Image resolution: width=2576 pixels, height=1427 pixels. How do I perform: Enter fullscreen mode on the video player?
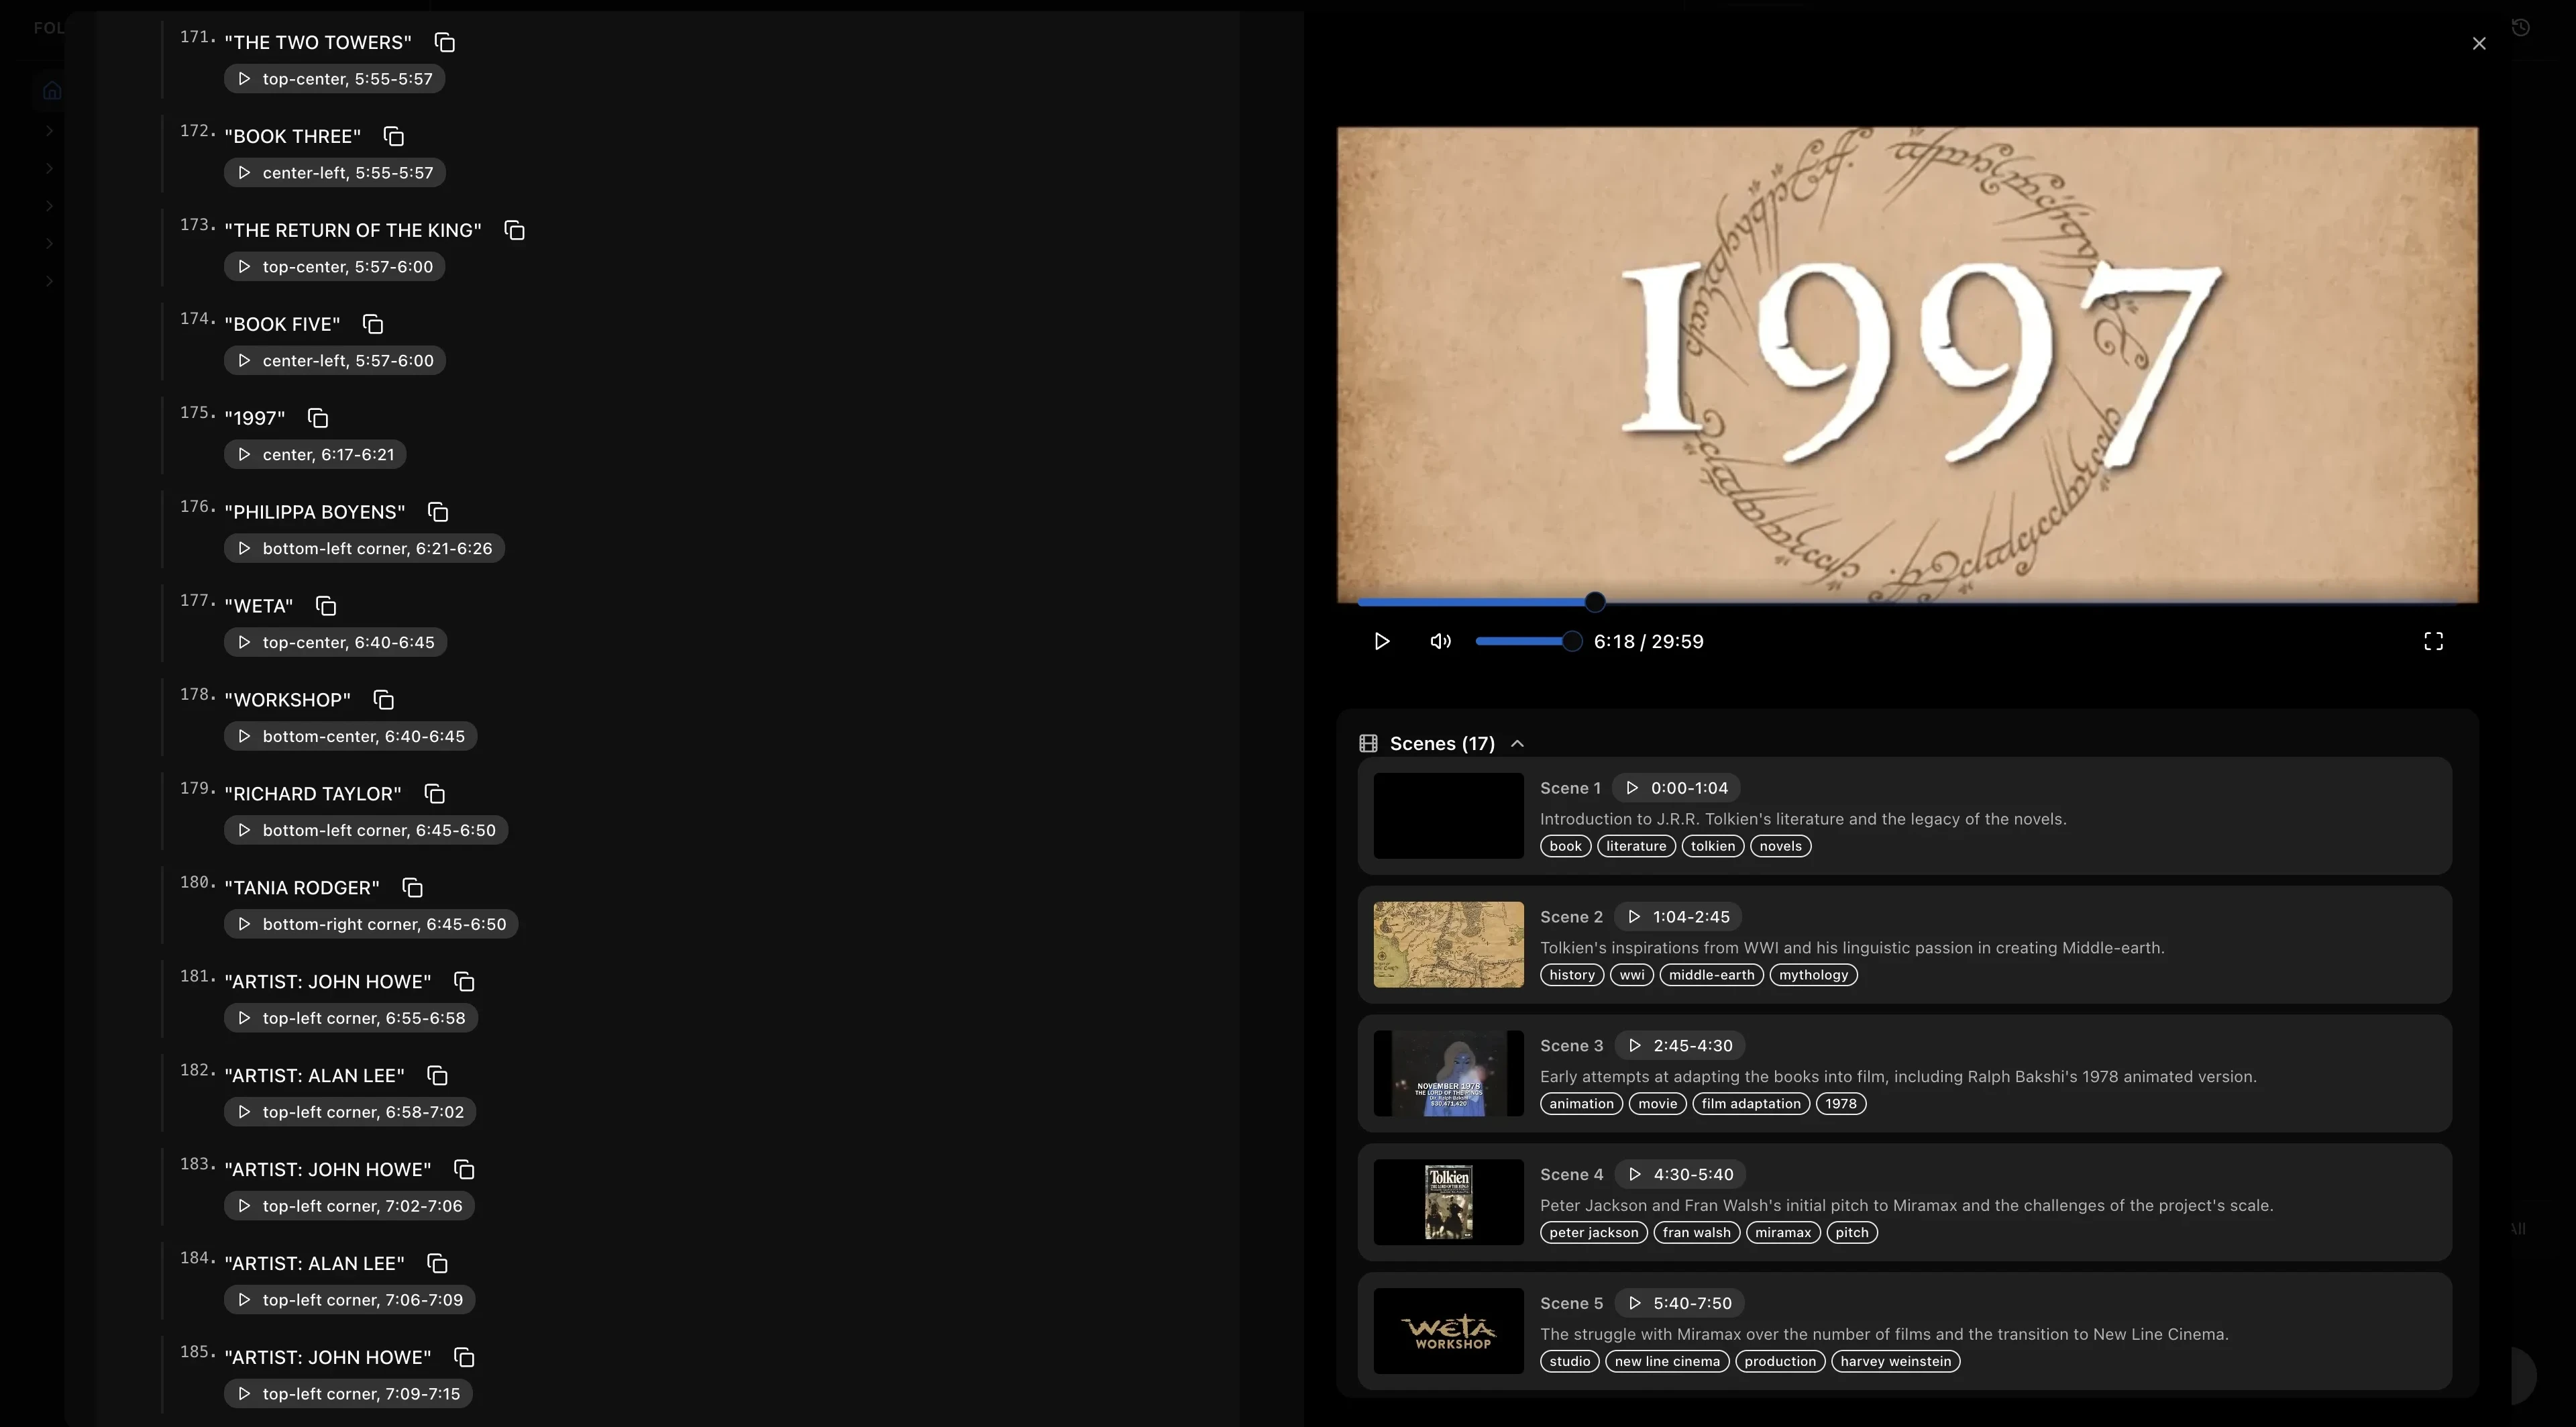coord(2434,641)
